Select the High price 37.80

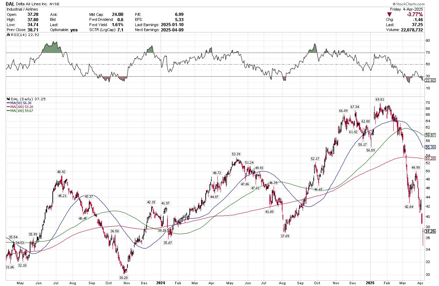point(33,20)
